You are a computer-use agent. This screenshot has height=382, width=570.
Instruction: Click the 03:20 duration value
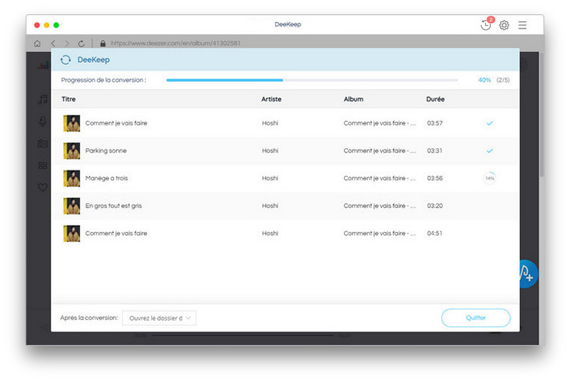[x=435, y=206]
